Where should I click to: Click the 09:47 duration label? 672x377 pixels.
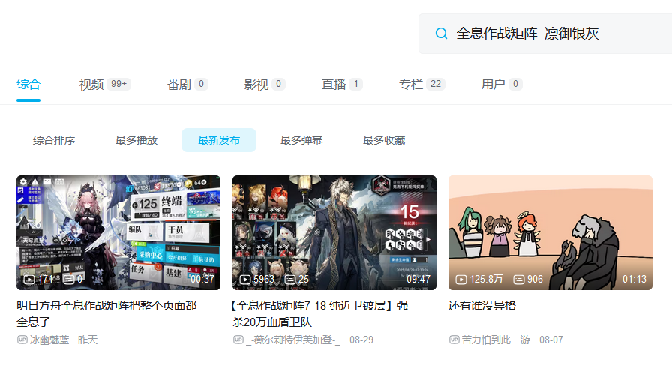pyautogui.click(x=418, y=280)
